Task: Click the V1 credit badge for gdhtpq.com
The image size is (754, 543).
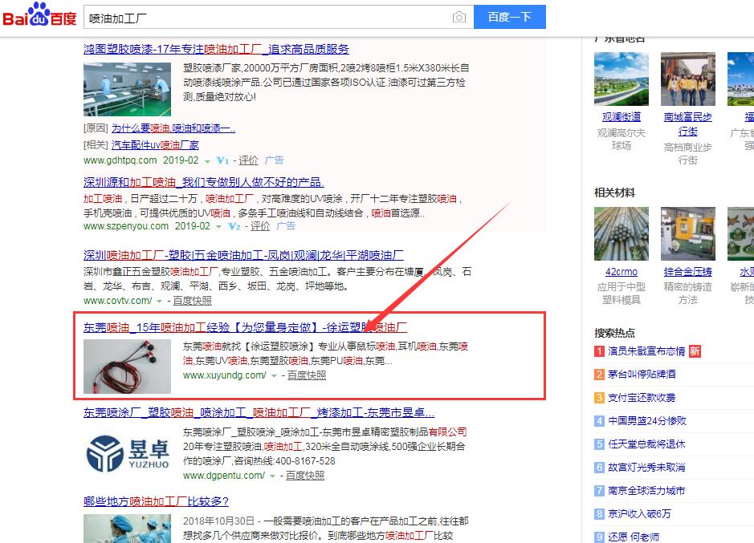Action: [x=223, y=160]
